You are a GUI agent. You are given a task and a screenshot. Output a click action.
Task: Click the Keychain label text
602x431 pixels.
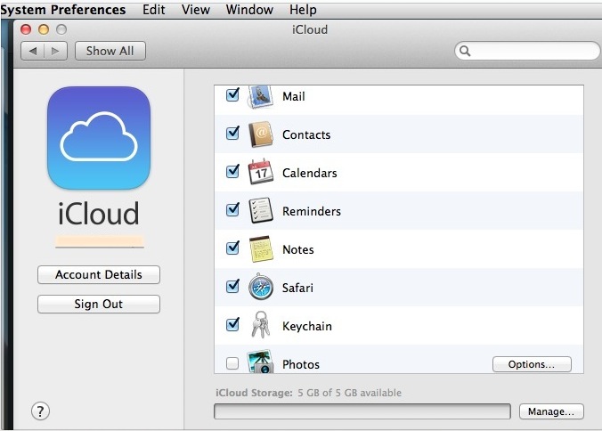point(307,326)
